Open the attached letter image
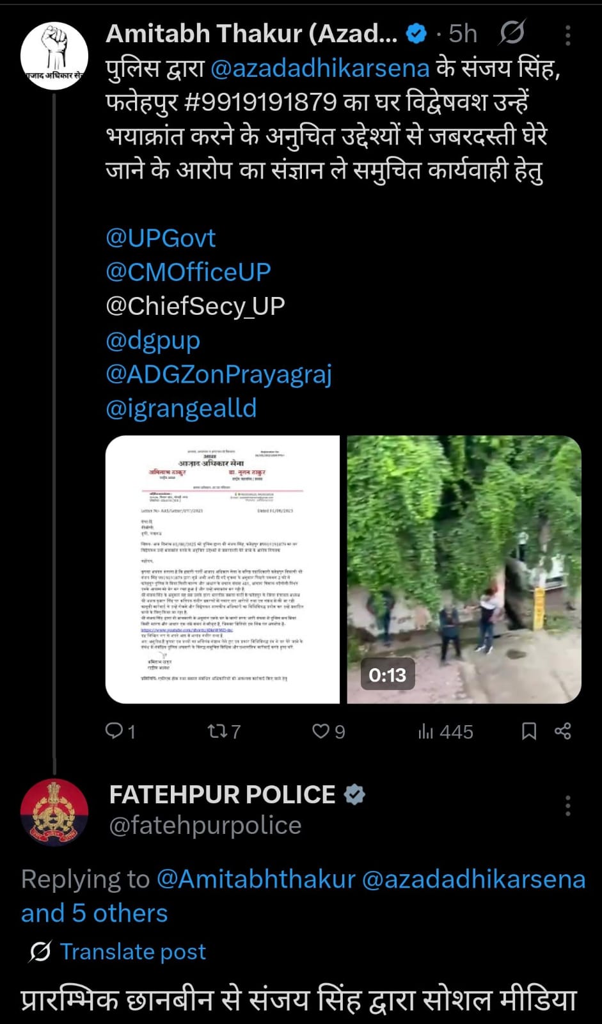 [223, 569]
